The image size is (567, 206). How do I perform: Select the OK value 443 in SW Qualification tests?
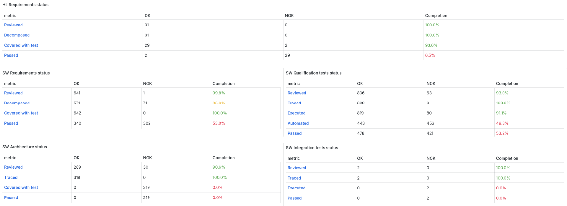361,123
